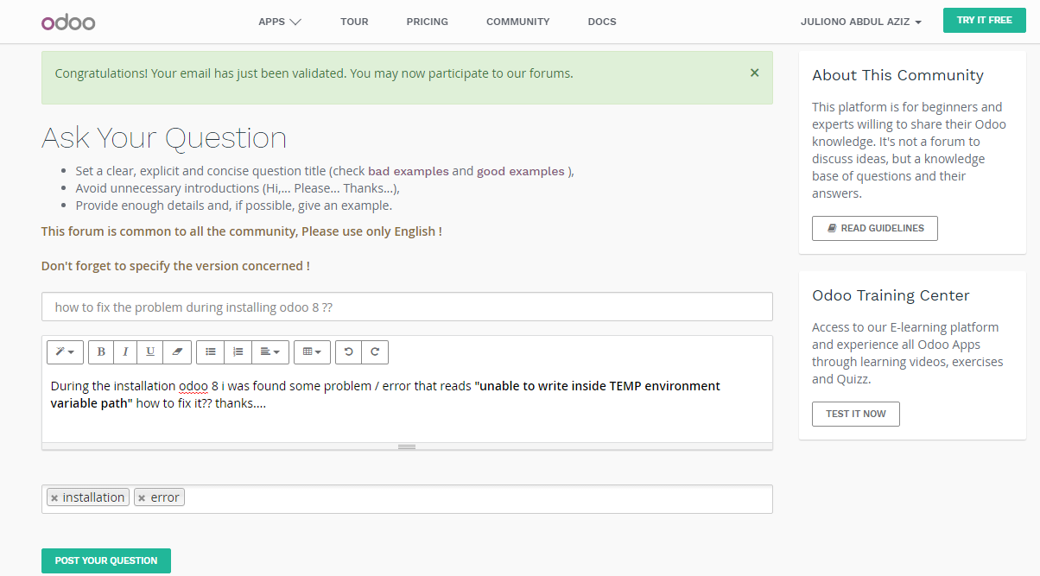Insert an unordered bullet list
The height and width of the screenshot is (576, 1040).
coord(210,351)
